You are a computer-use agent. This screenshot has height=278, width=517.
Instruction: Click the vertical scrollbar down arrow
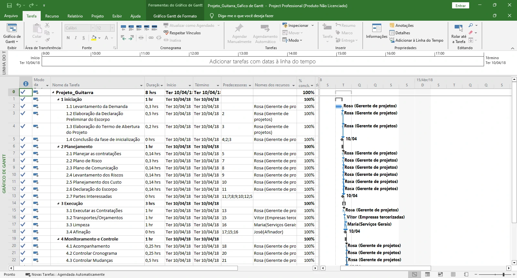(x=514, y=263)
